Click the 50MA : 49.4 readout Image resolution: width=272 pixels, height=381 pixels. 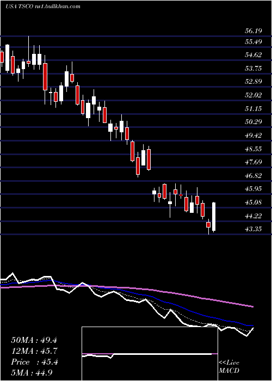(34, 340)
